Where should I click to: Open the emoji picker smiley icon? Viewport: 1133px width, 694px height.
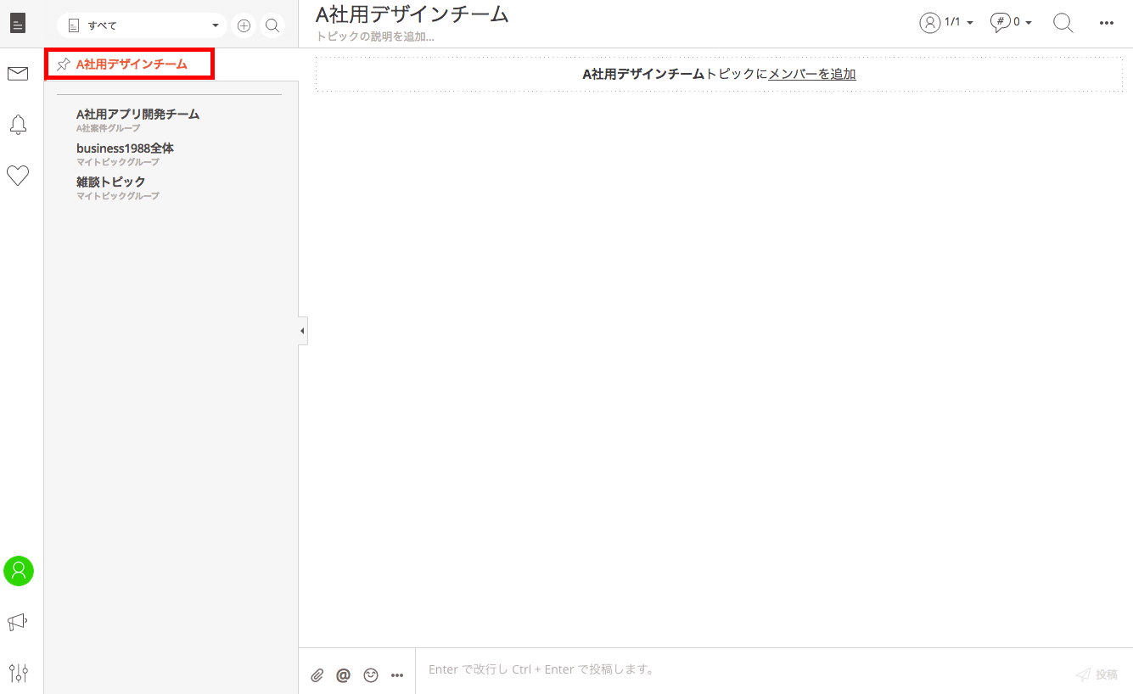370,675
